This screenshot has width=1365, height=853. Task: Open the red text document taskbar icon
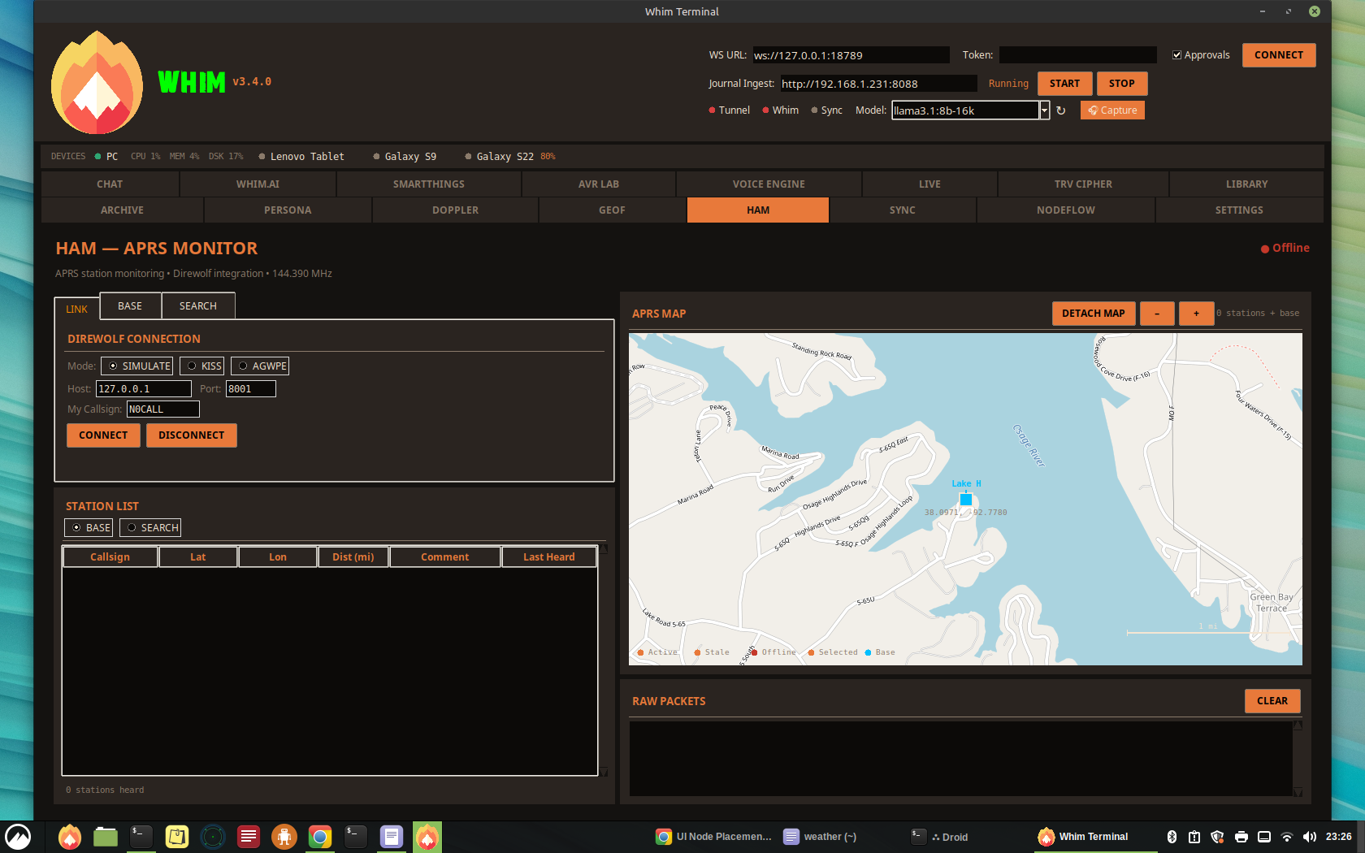click(249, 837)
